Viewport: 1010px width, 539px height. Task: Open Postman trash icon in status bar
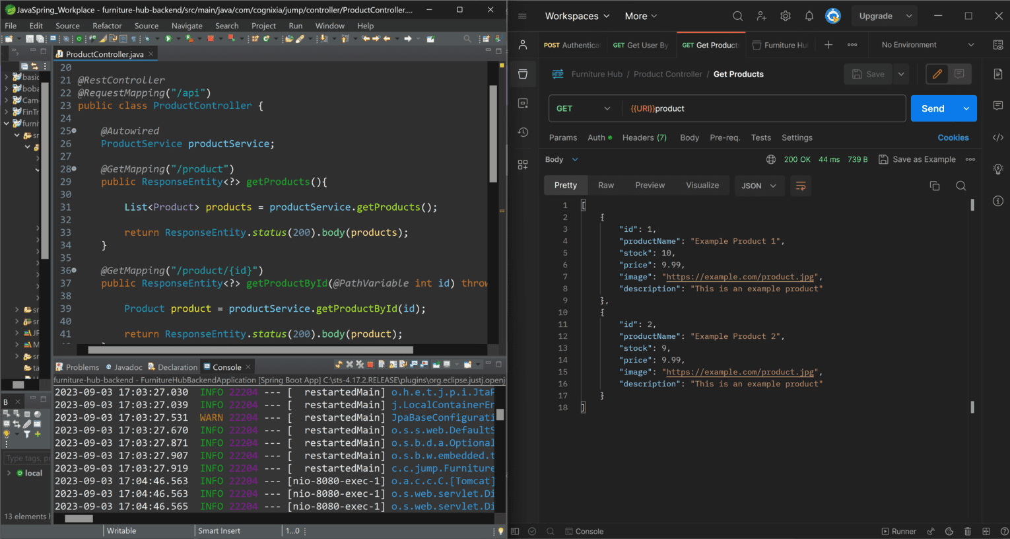[968, 531]
